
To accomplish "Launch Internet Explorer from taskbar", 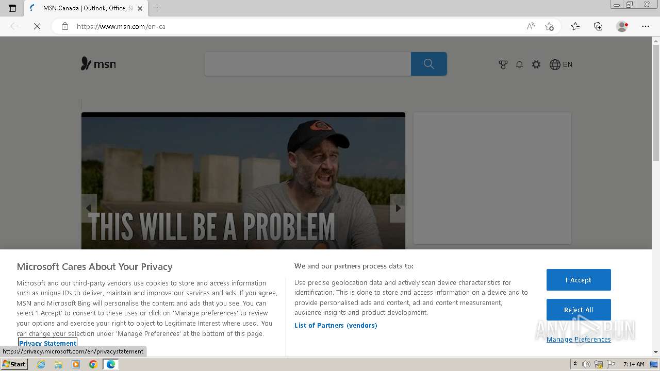I will [41, 364].
